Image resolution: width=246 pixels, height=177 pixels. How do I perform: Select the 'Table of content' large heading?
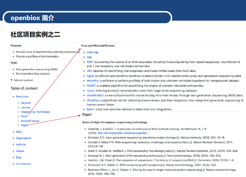pyautogui.click(x=24, y=88)
